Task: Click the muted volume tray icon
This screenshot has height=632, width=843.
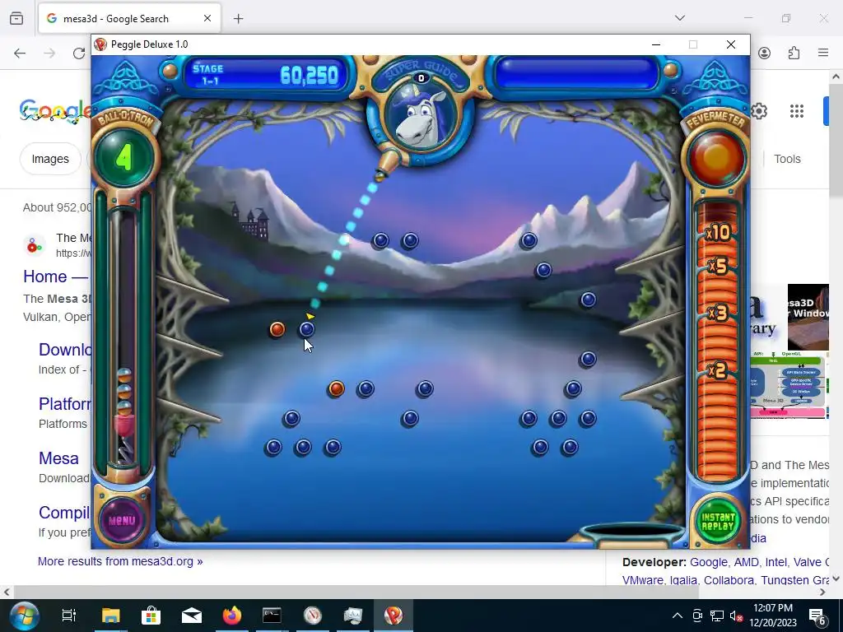Action: point(737,616)
